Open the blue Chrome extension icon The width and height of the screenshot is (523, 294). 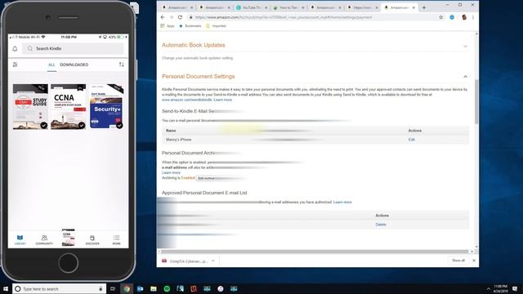coord(452,17)
